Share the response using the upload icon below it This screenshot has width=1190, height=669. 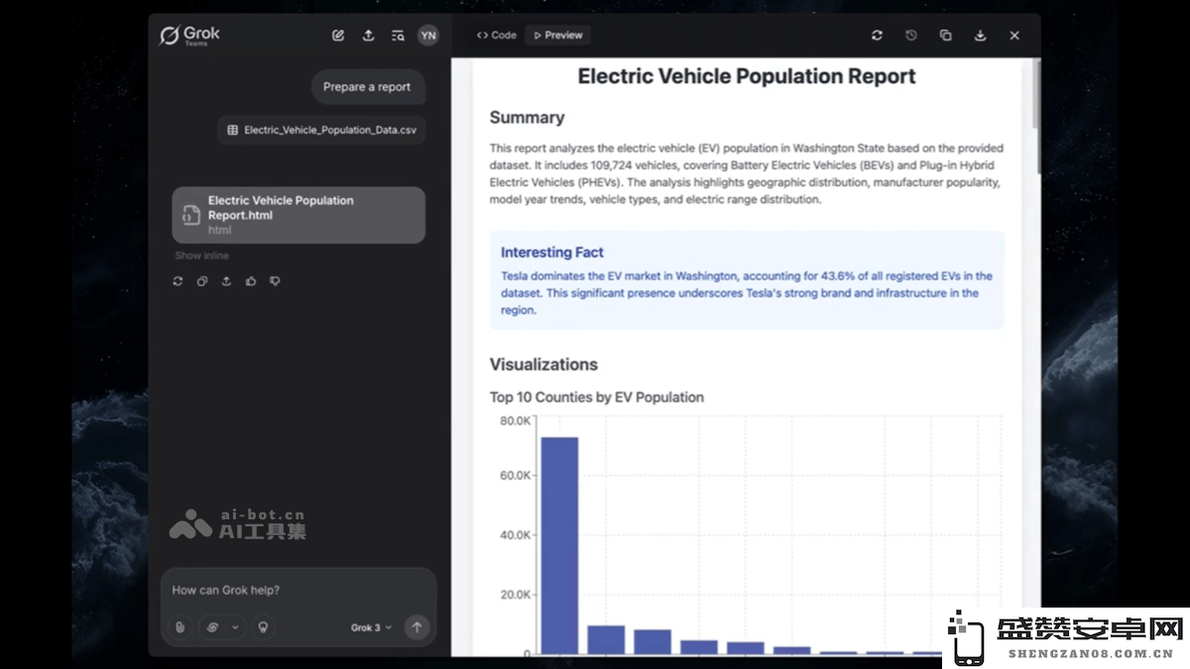pos(226,281)
